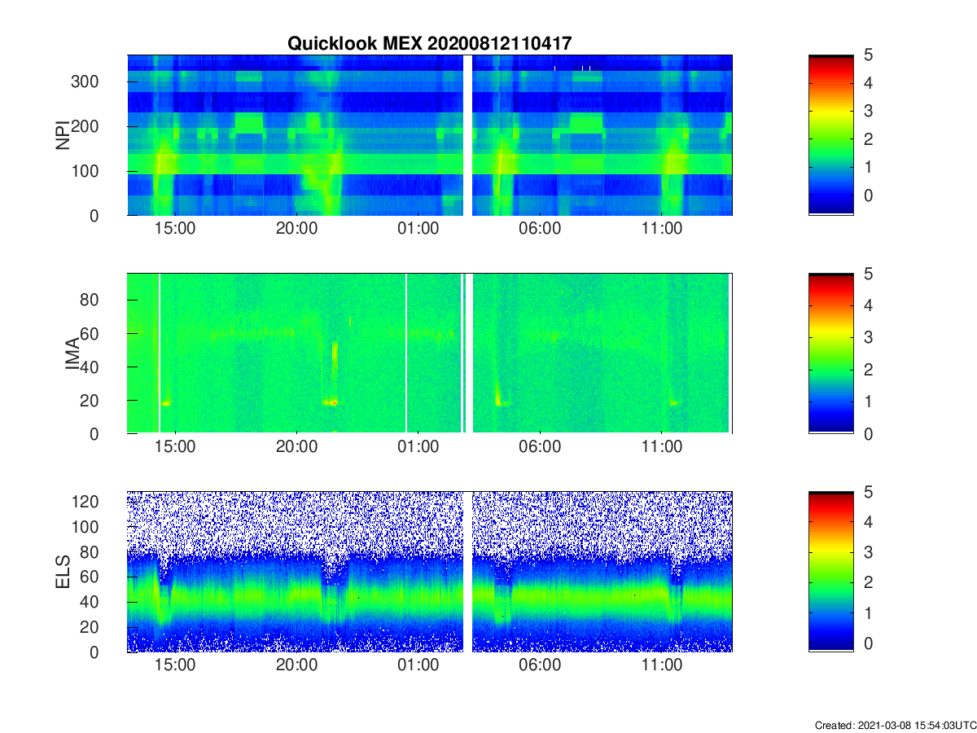This screenshot has width=977, height=733.
Task: Click the 20:00 label under ELS panel
Action: (x=296, y=666)
